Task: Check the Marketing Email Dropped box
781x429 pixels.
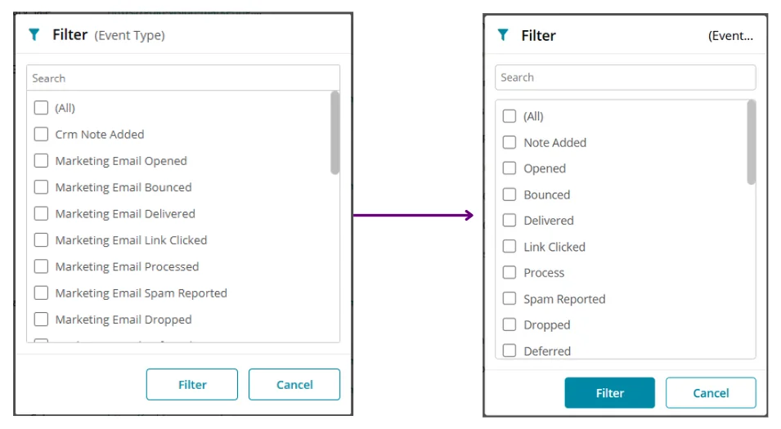Action: [x=41, y=320]
